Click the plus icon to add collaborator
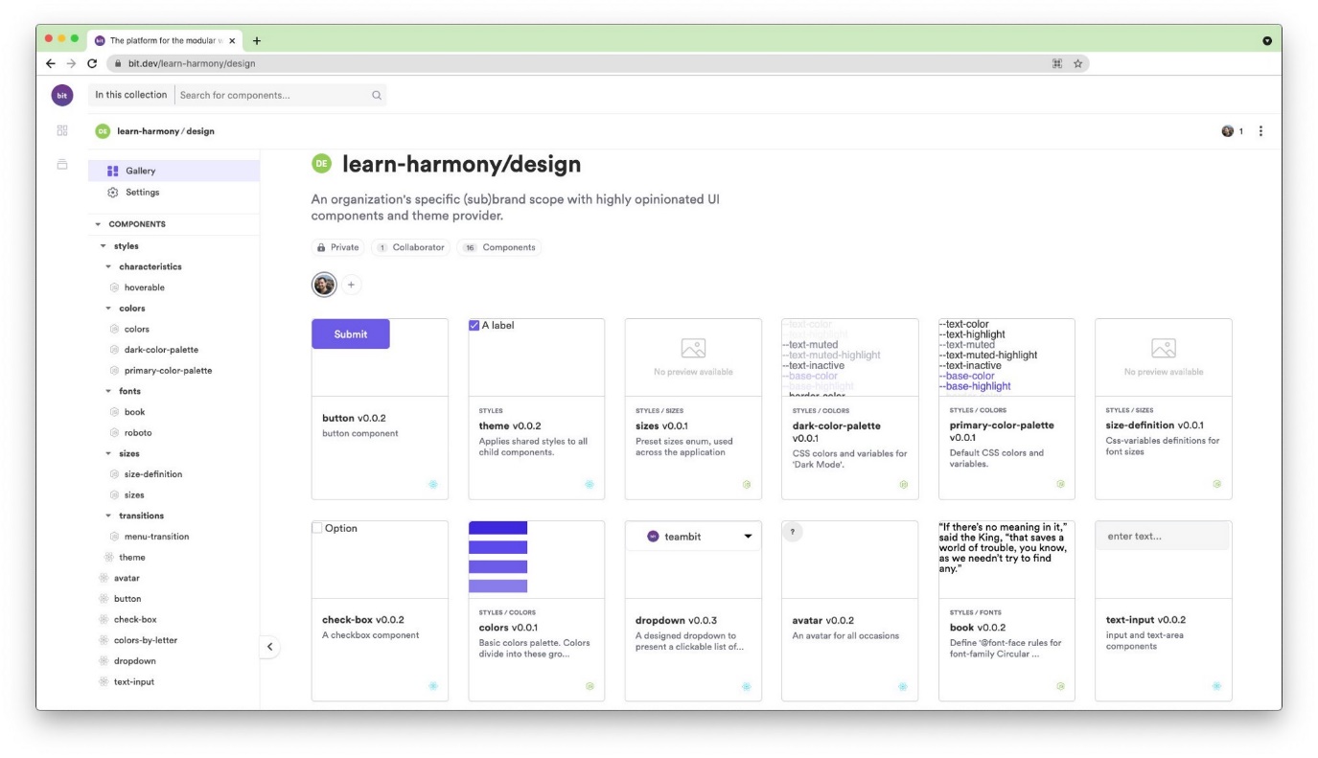This screenshot has height=758, width=1318. pyautogui.click(x=351, y=285)
